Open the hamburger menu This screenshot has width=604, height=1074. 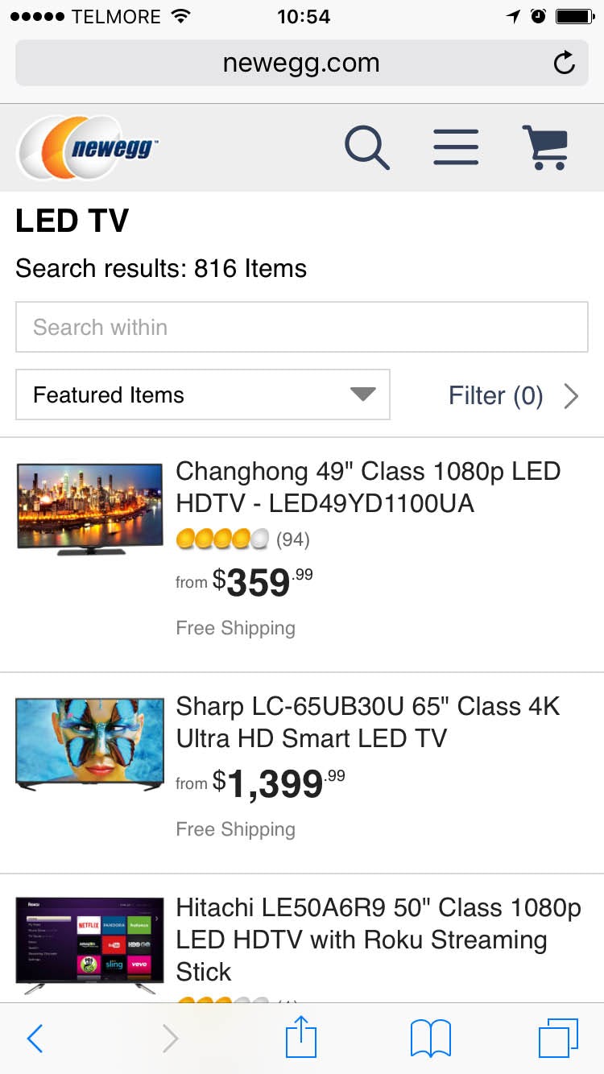click(456, 147)
